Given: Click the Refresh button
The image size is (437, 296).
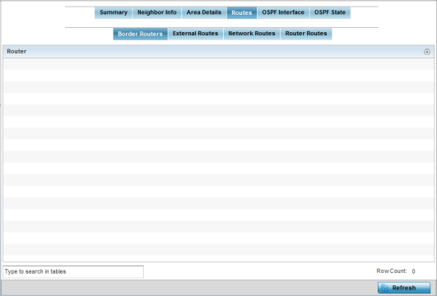Looking at the screenshot, I should point(404,288).
